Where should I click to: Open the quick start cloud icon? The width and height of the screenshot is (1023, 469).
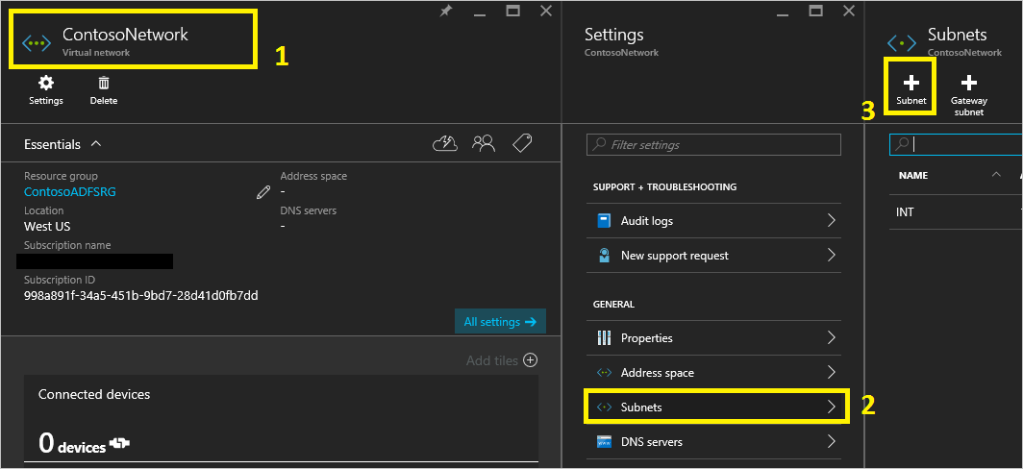point(445,143)
